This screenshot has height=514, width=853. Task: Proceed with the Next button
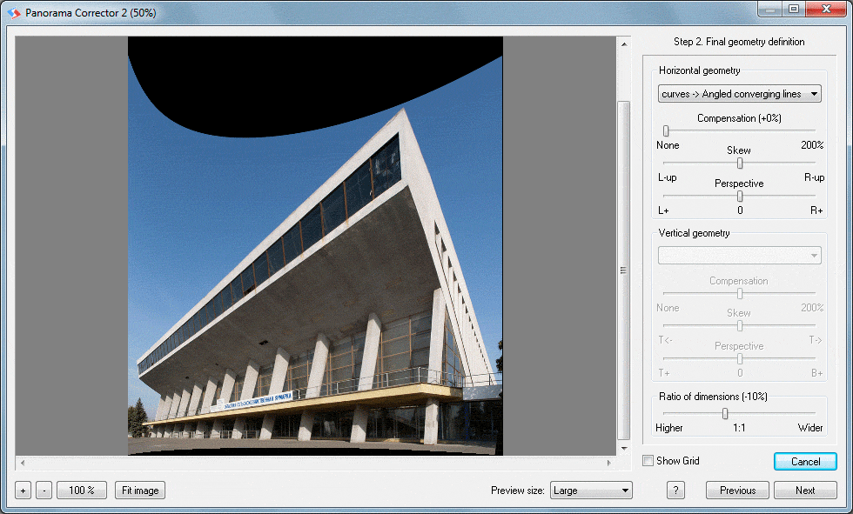pos(805,491)
